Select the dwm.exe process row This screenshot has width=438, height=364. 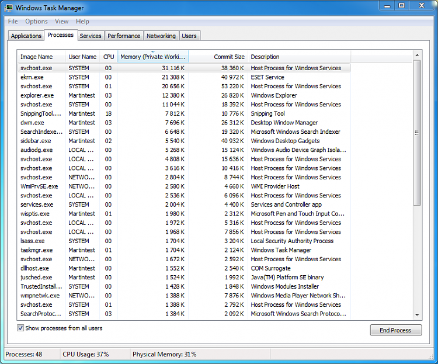[x=184, y=123]
